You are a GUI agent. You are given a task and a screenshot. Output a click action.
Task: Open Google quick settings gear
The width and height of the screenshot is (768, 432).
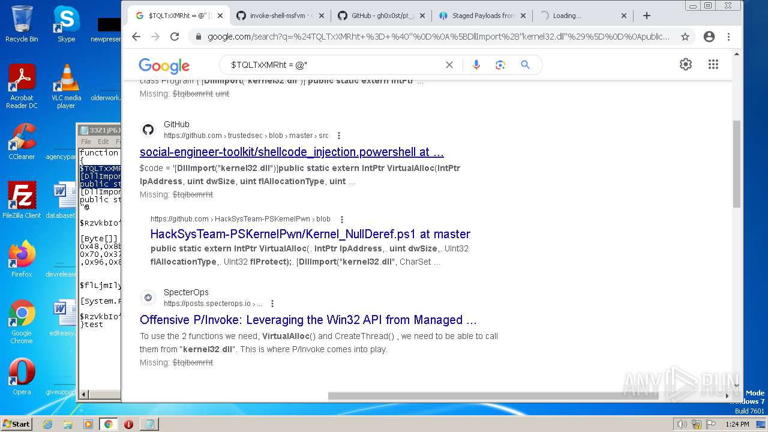[x=686, y=64]
